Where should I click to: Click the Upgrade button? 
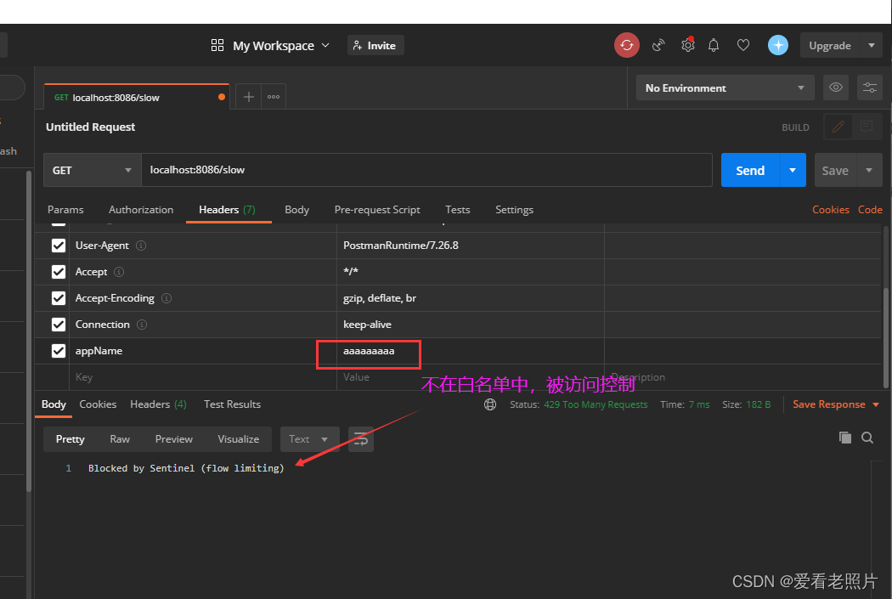coord(830,46)
